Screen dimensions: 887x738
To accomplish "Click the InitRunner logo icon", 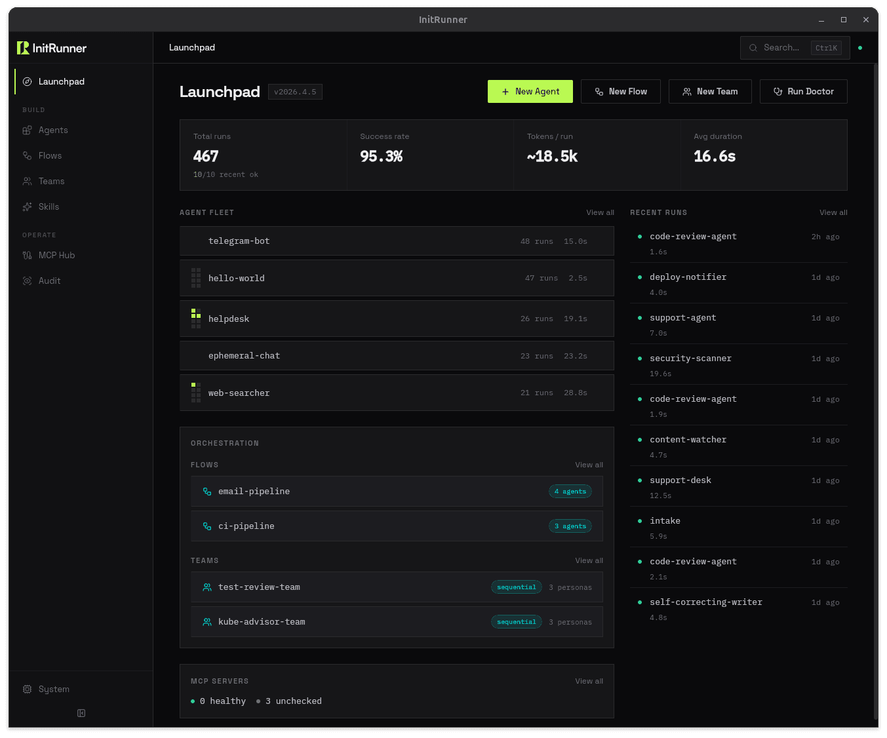I will pos(23,48).
